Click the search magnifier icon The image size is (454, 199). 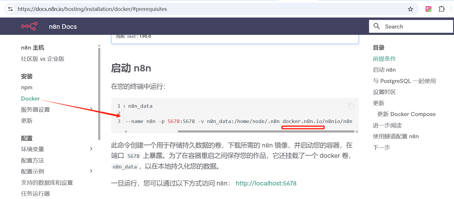click(377, 26)
